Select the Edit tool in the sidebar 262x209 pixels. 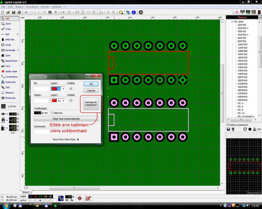point(10,18)
